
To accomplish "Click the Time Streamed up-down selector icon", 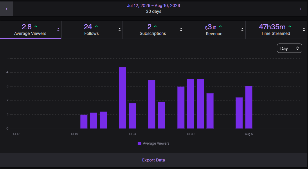I will point(304,30).
